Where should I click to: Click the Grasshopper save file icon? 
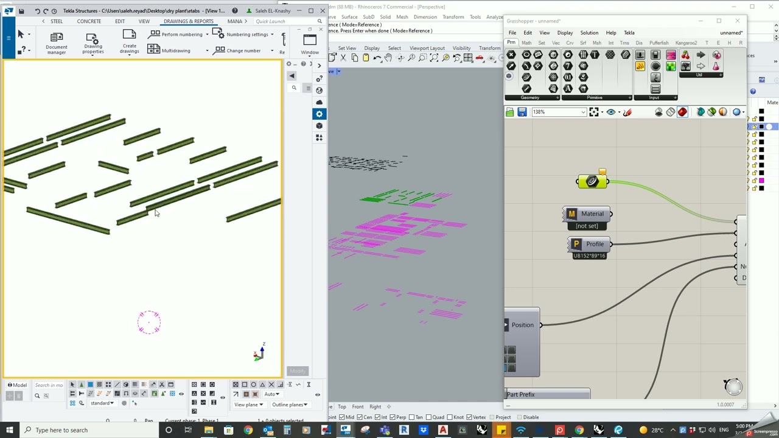point(522,112)
